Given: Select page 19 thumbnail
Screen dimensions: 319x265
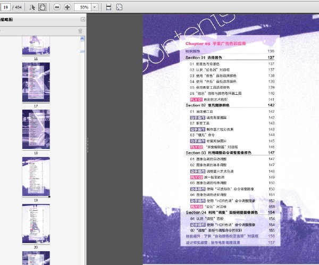Looking at the screenshot, I should (x=36, y=177).
